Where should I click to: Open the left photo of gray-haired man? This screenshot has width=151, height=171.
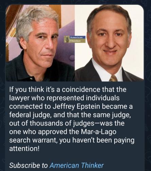[40, 43]
